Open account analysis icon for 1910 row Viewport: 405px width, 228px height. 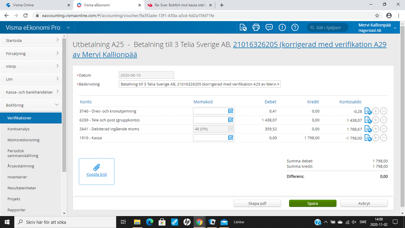point(368,138)
